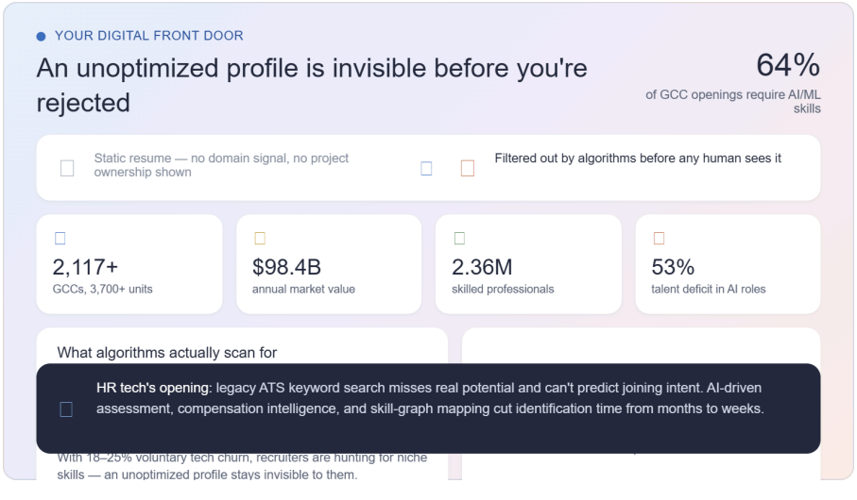The height and width of the screenshot is (500, 857).
Task: Open the GCCs, 3,700+ units card
Action: (x=129, y=264)
